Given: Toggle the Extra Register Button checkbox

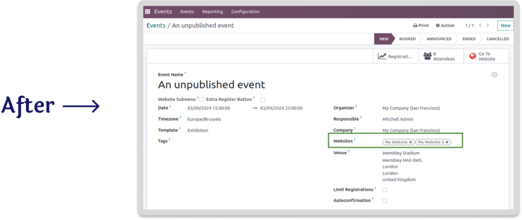Looking at the screenshot, I should point(263,99).
